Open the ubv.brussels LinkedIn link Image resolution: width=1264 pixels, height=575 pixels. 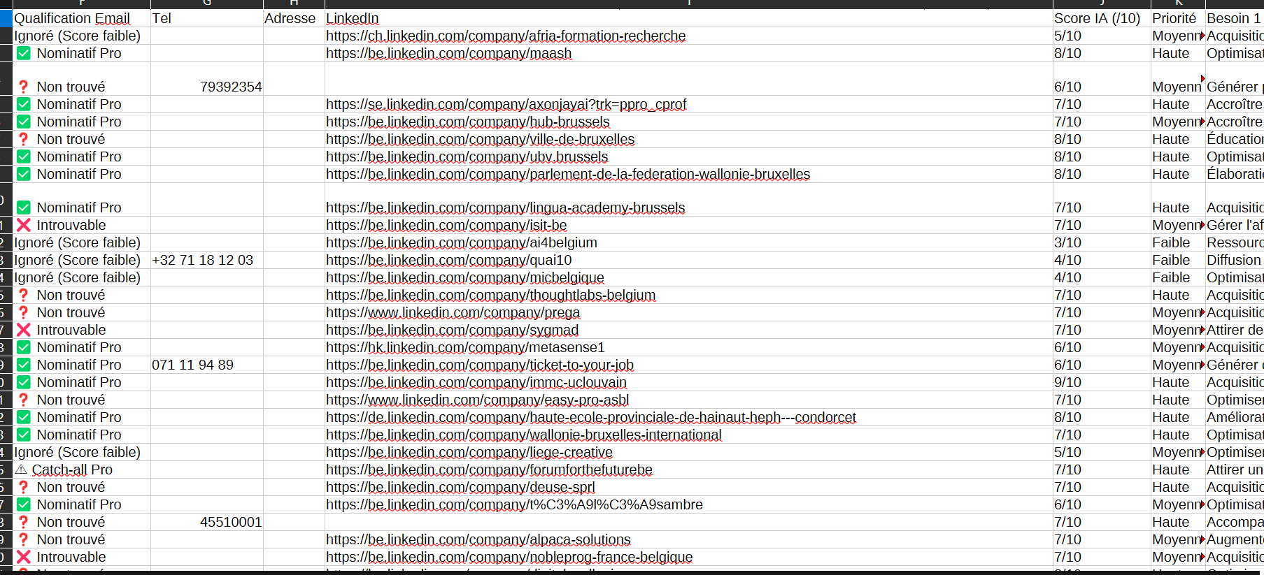[x=467, y=157]
